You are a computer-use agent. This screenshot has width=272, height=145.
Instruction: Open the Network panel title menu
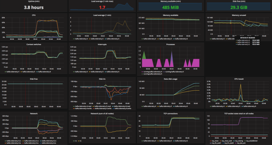pyautogui.click(x=34, y=114)
